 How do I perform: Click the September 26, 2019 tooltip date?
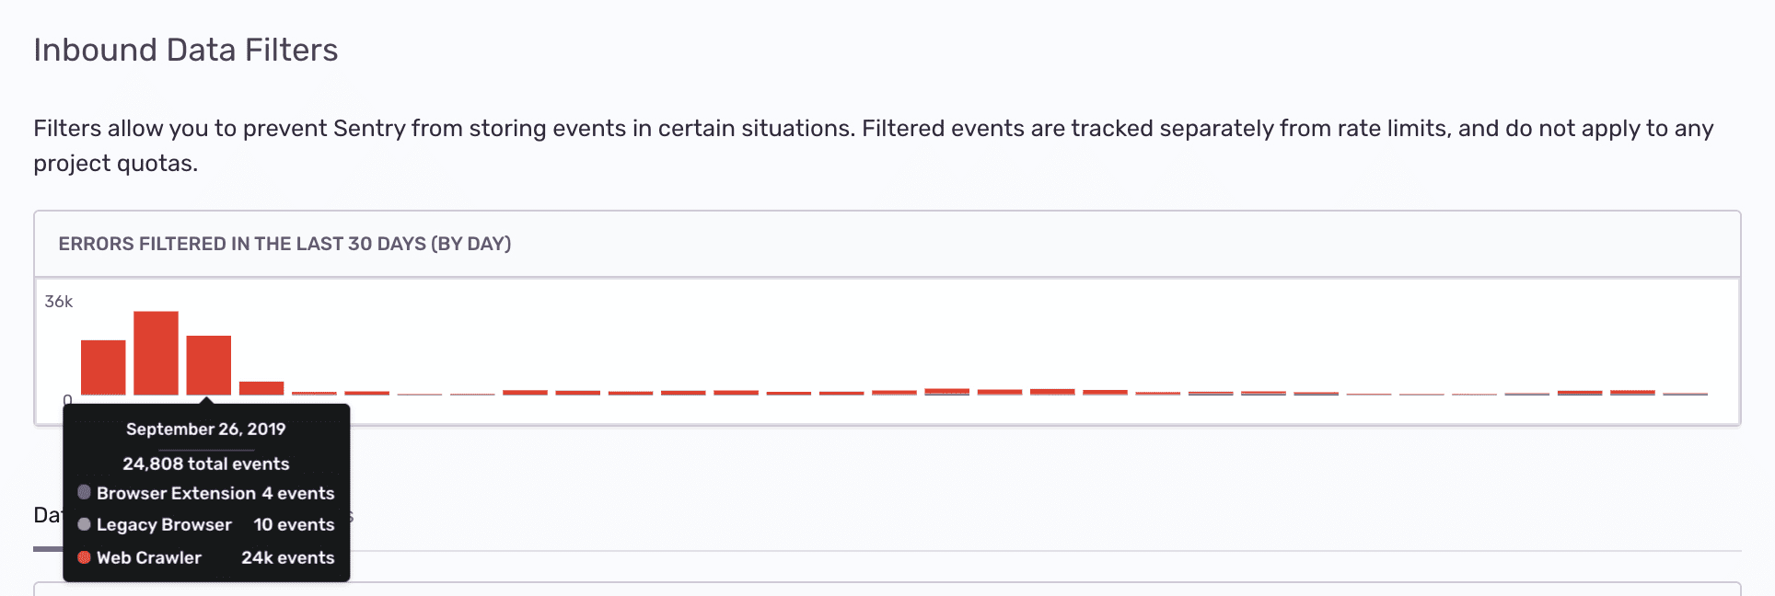(x=205, y=429)
